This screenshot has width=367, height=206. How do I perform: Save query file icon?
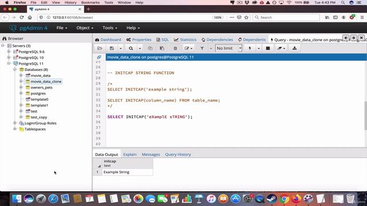pyautogui.click(x=112, y=48)
